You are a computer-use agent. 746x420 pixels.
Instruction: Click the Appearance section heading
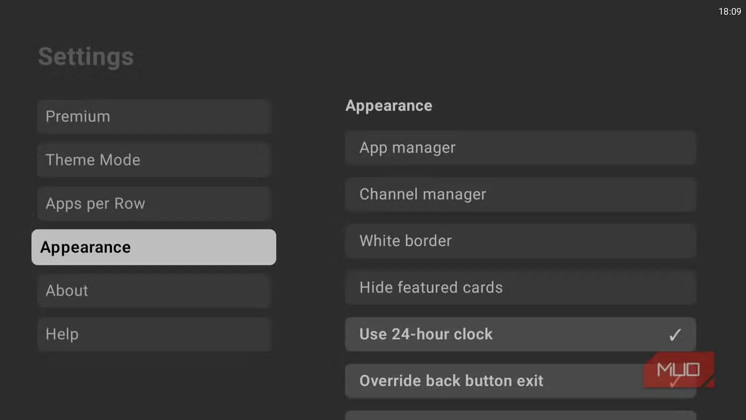tap(389, 106)
